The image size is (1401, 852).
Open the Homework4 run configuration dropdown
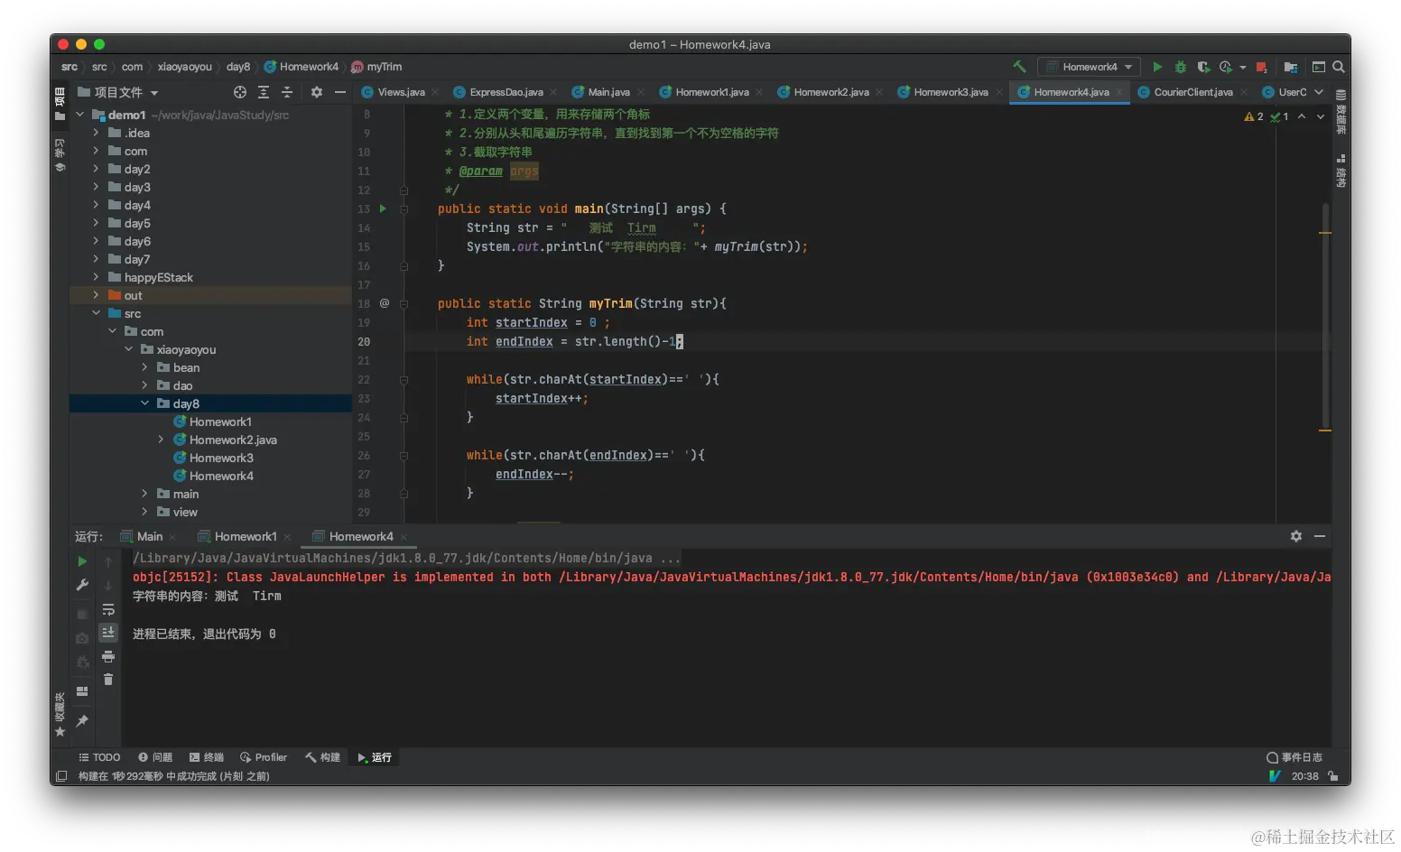click(x=1090, y=67)
